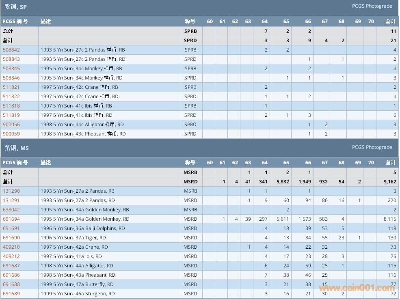Open 900056 Alligator specimen link
The height and width of the screenshot is (299, 400).
coord(11,125)
